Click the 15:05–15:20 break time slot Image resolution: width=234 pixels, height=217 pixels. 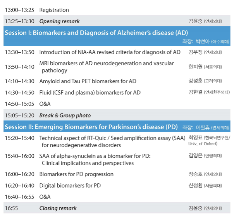click(19, 115)
